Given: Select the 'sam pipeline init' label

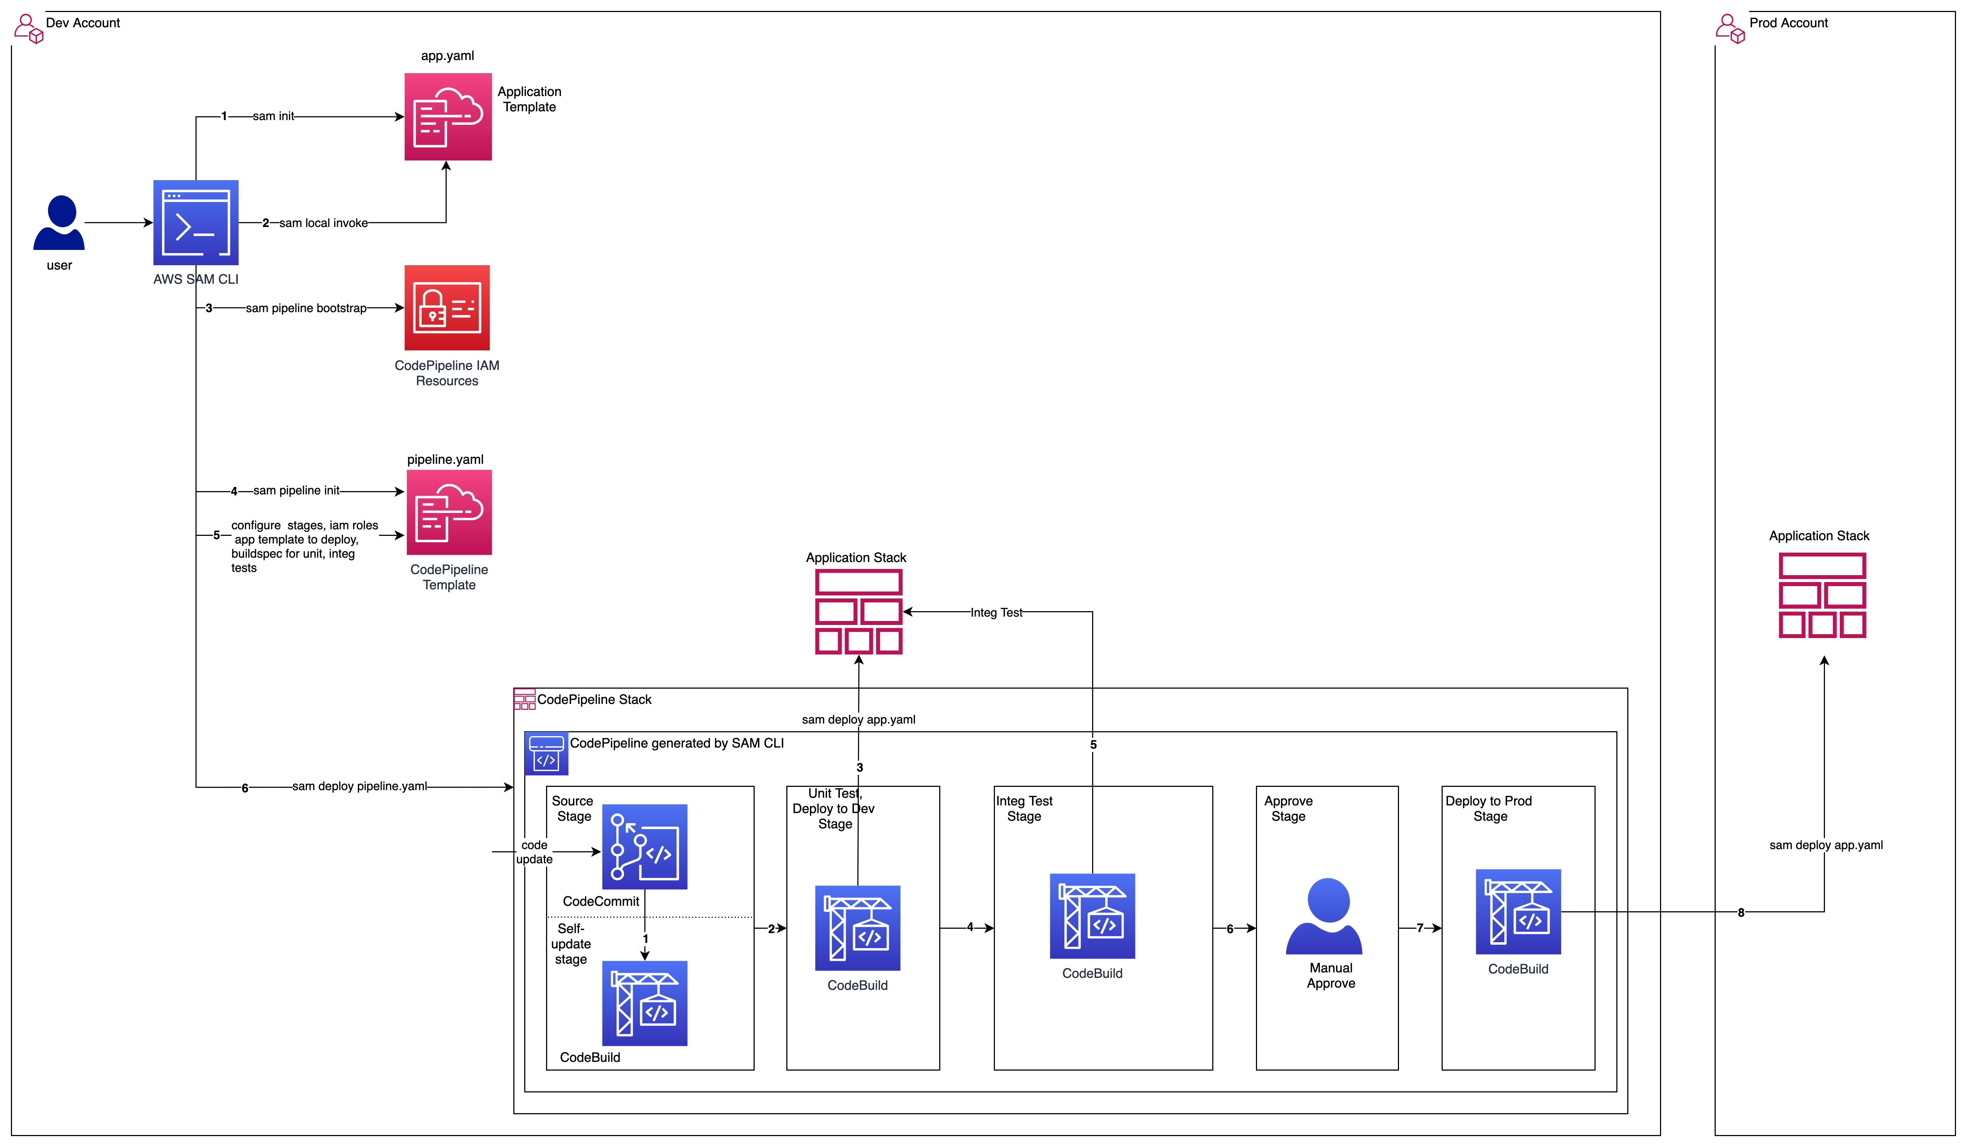Looking at the screenshot, I should click(296, 491).
